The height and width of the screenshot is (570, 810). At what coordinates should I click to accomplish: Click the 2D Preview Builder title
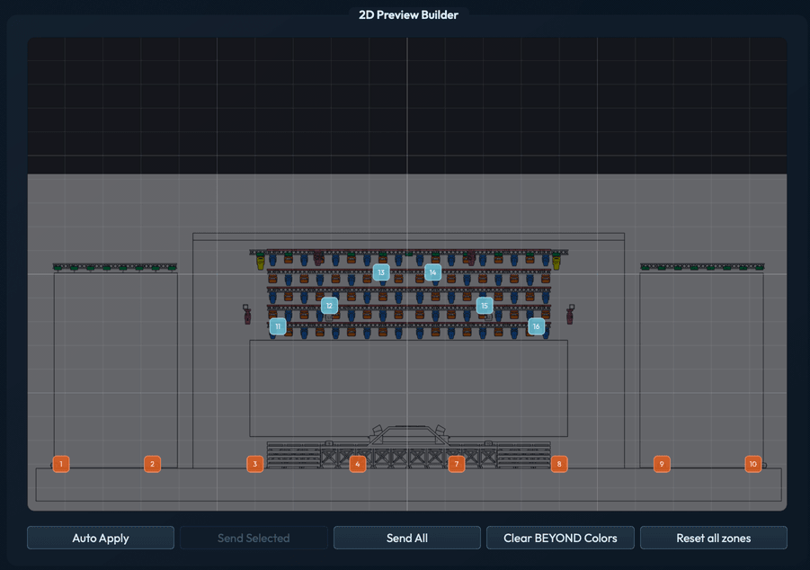(x=409, y=15)
